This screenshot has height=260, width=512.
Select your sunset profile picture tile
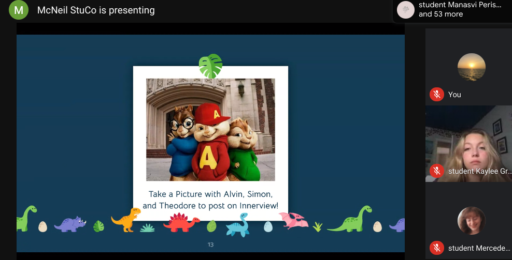click(471, 67)
